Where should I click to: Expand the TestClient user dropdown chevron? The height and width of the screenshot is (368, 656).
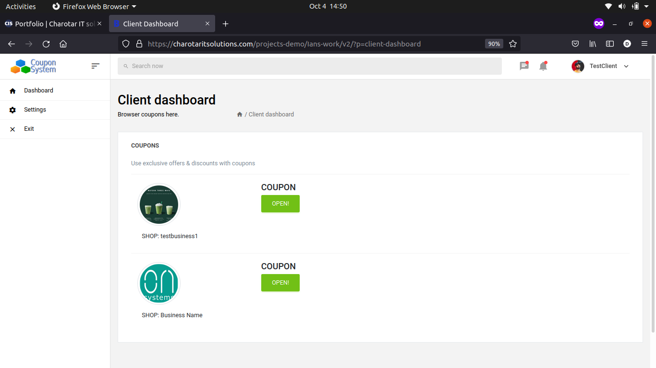tap(626, 66)
